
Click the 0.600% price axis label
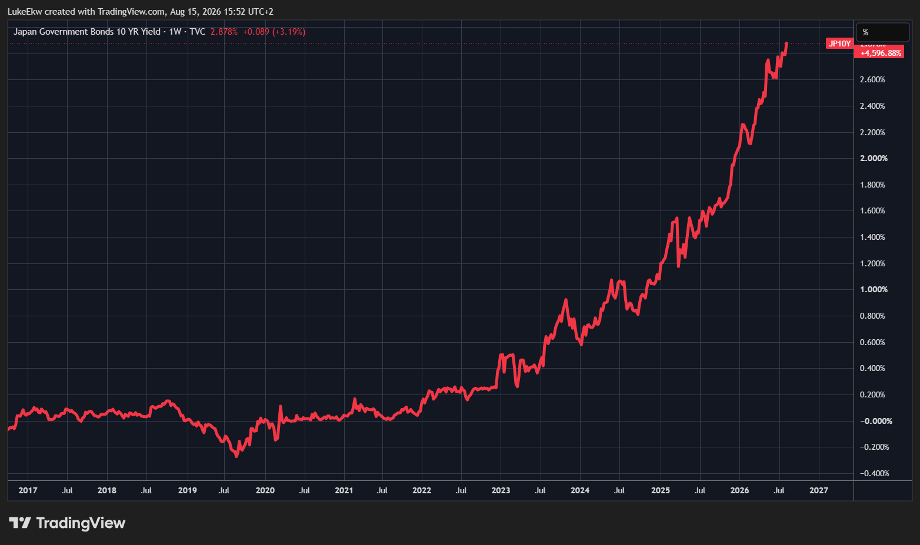click(x=872, y=342)
